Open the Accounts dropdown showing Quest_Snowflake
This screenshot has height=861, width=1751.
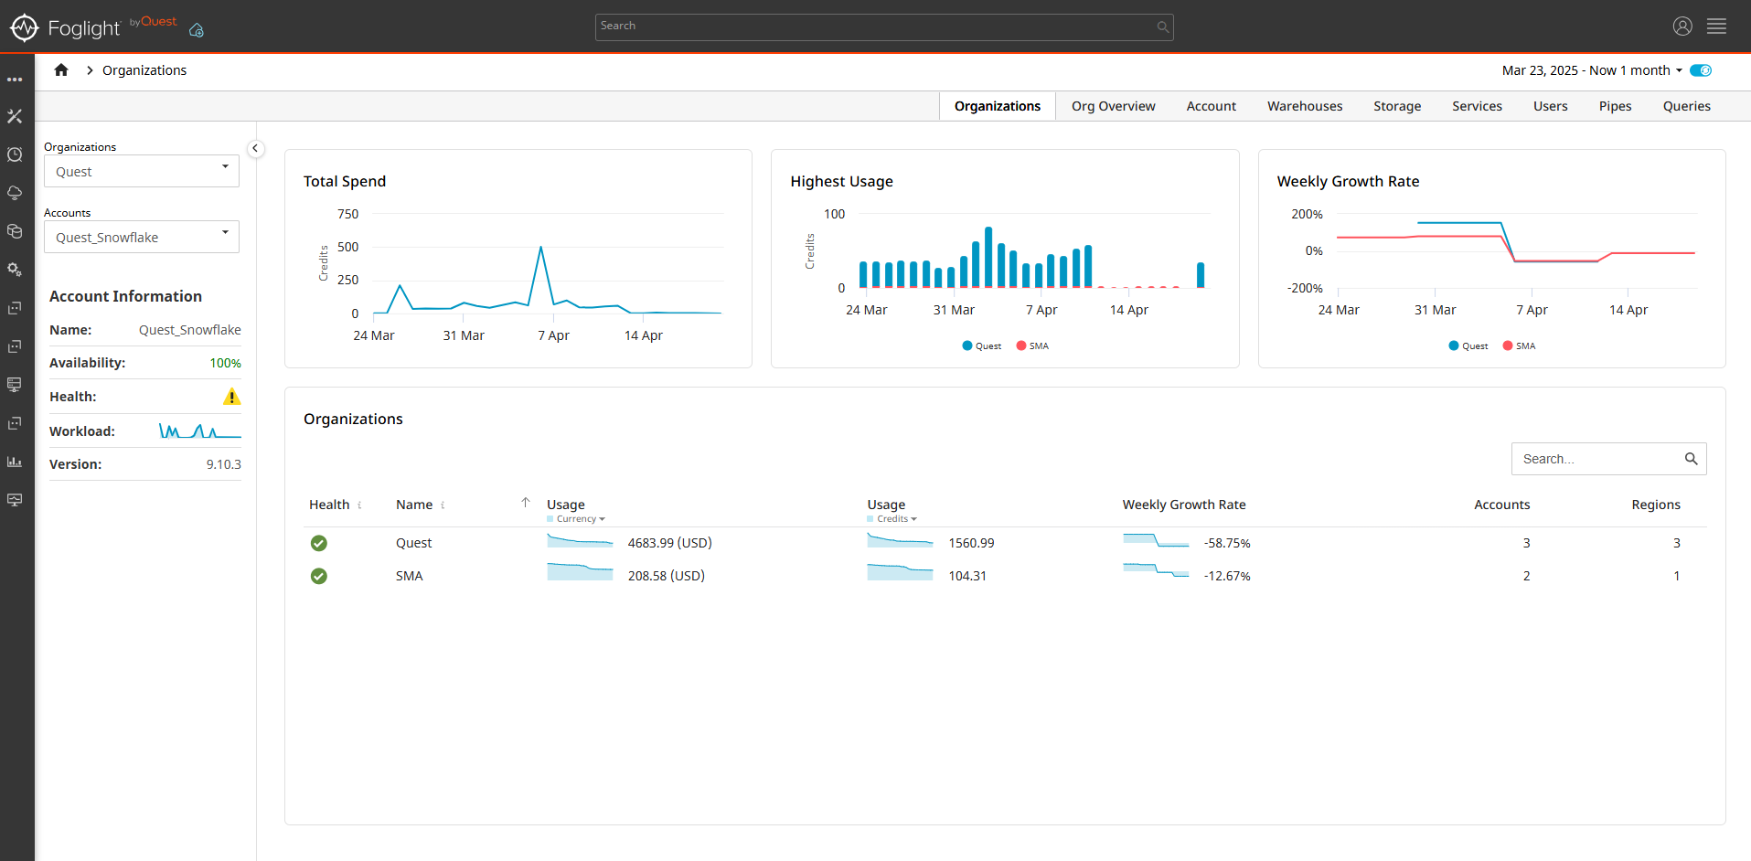[x=142, y=237]
